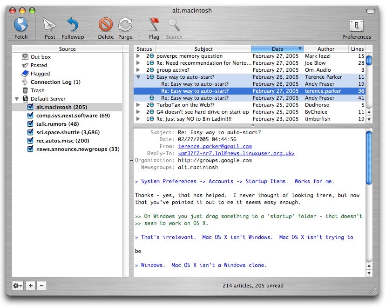Screen dimensions: 386x307
Task: Open the Trash icon
Action: click(x=25, y=90)
